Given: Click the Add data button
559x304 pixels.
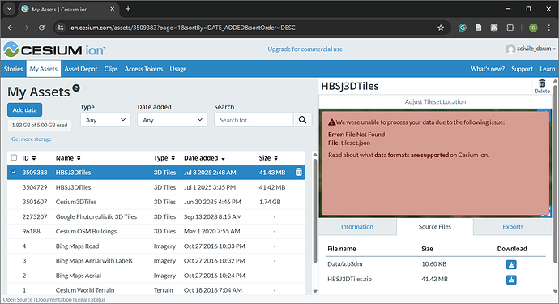Looking at the screenshot, I should point(24,110).
